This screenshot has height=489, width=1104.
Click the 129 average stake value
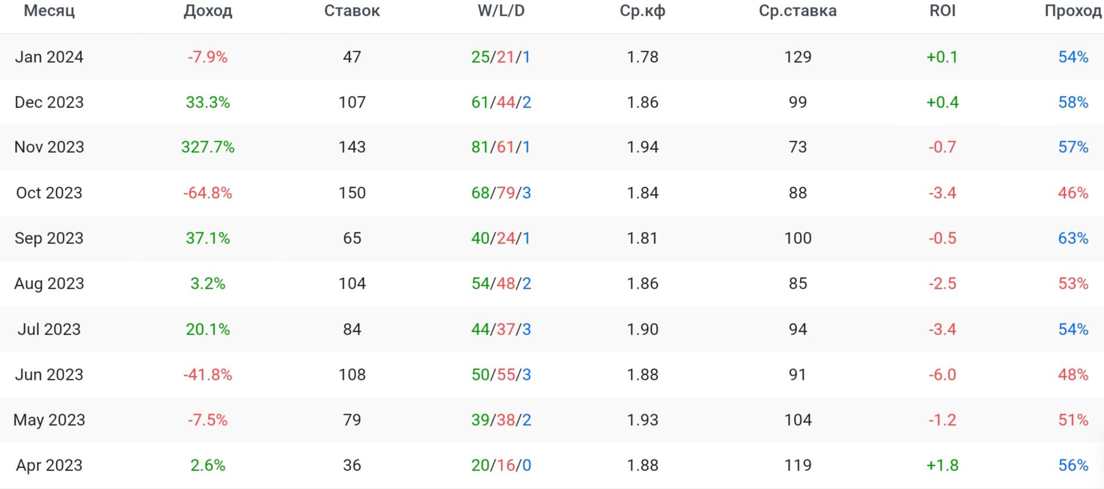tap(798, 57)
